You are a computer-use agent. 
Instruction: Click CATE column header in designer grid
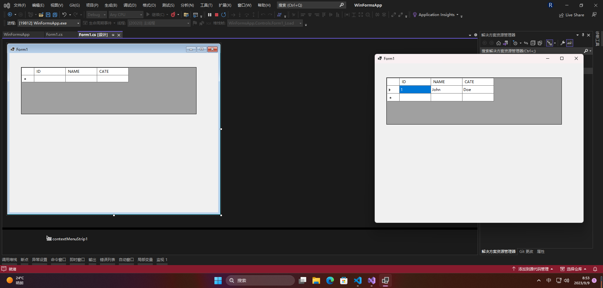click(x=113, y=72)
